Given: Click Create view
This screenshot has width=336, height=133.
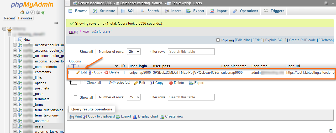Looking at the screenshot, I should pyautogui.click(x=172, y=116).
